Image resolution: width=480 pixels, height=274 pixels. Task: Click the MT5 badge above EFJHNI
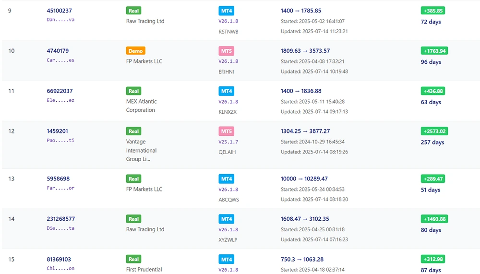click(x=226, y=51)
